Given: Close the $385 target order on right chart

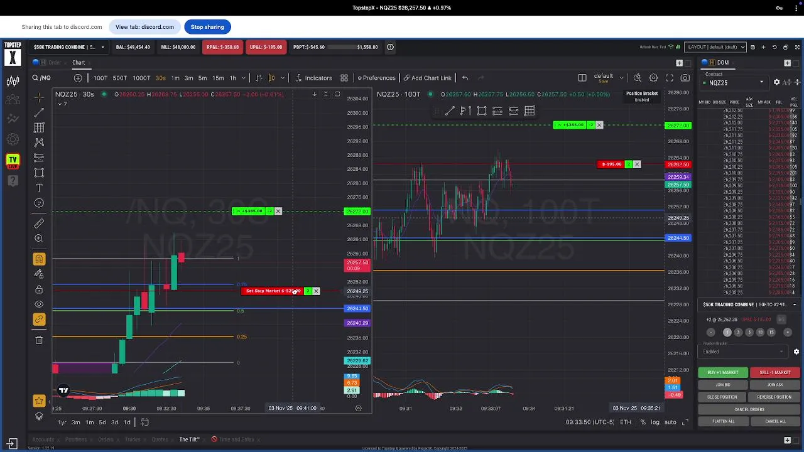Looking at the screenshot, I should [599, 125].
